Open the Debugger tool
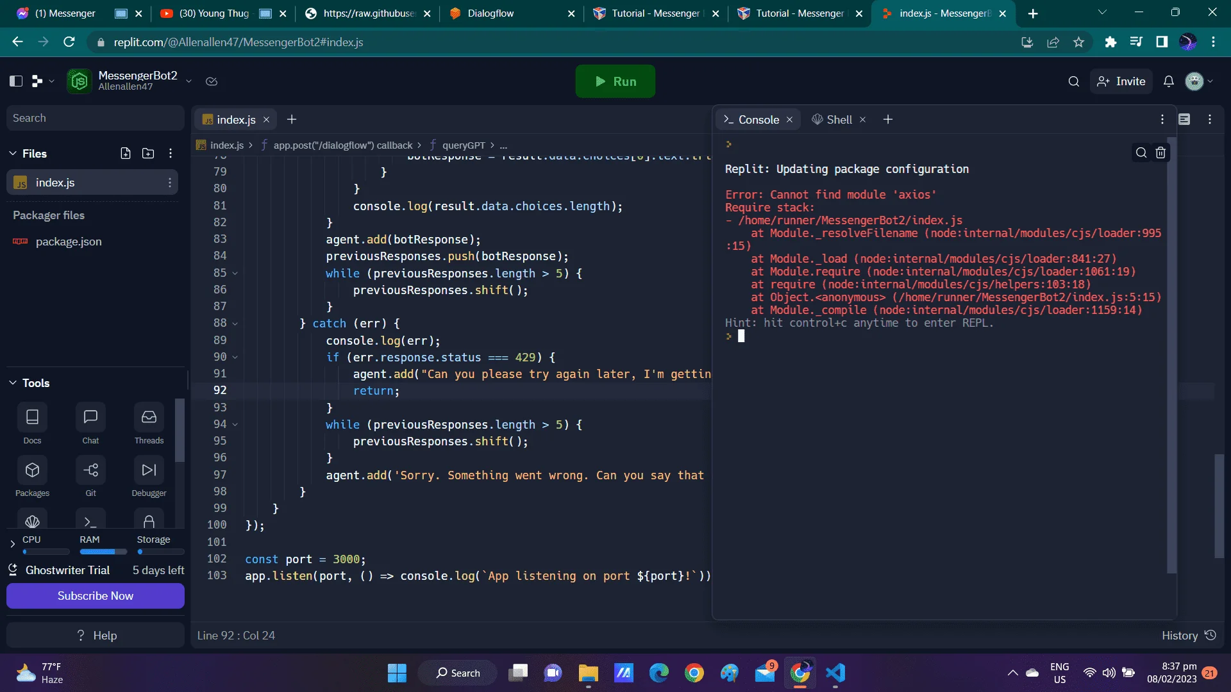The height and width of the screenshot is (692, 1231). pyautogui.click(x=149, y=476)
